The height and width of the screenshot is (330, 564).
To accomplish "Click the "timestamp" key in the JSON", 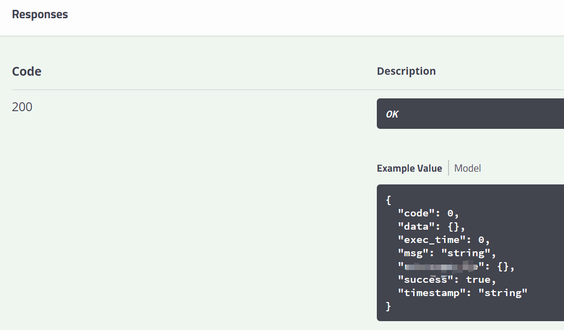I will (x=430, y=293).
